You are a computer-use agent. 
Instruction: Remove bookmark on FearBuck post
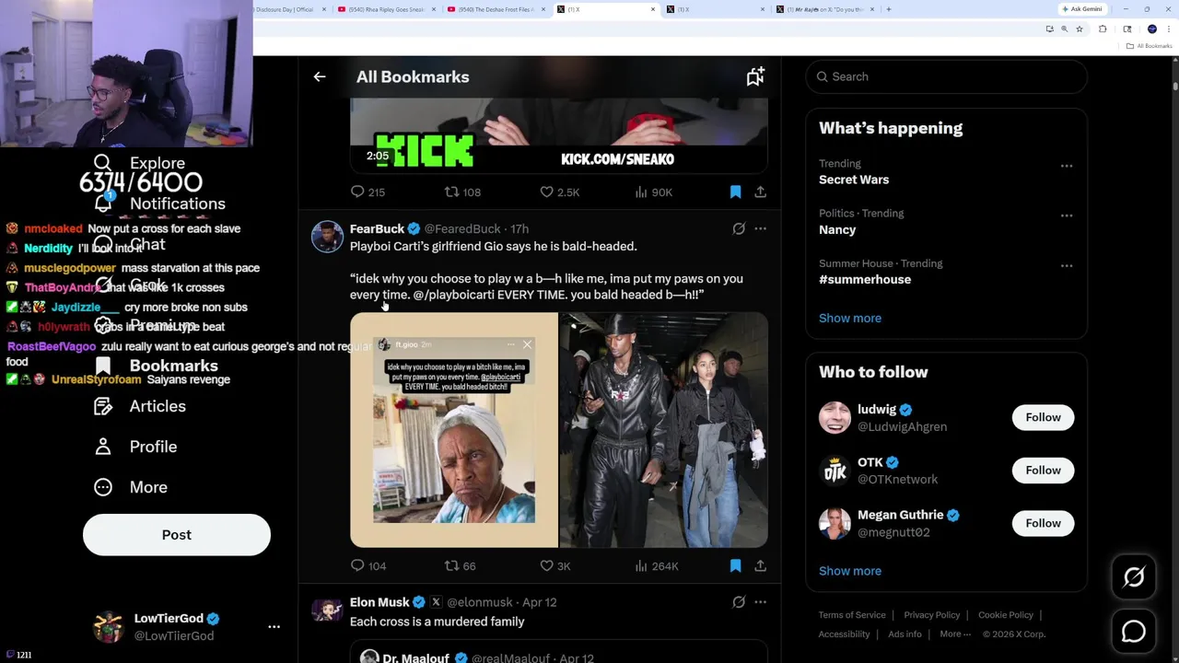coord(735,565)
